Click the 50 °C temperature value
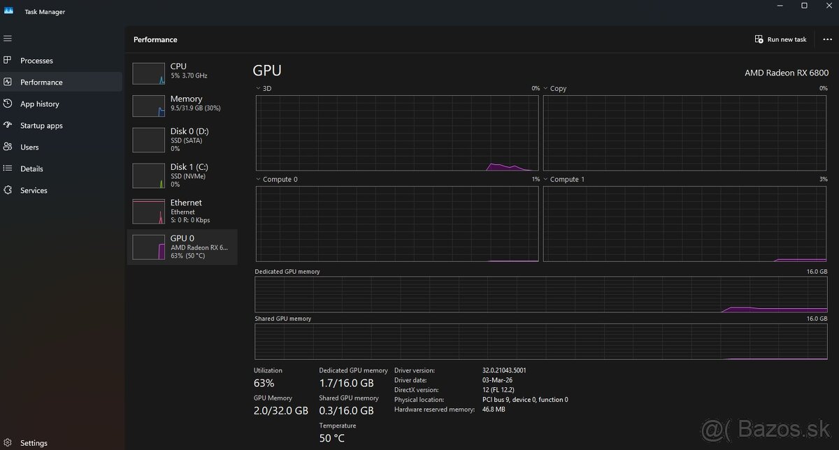 331,438
